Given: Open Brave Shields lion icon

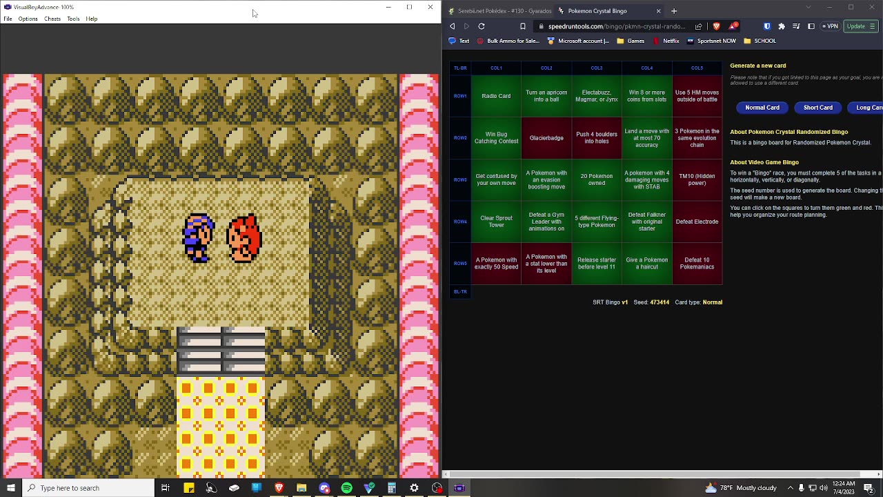Looking at the screenshot, I should click(x=716, y=26).
